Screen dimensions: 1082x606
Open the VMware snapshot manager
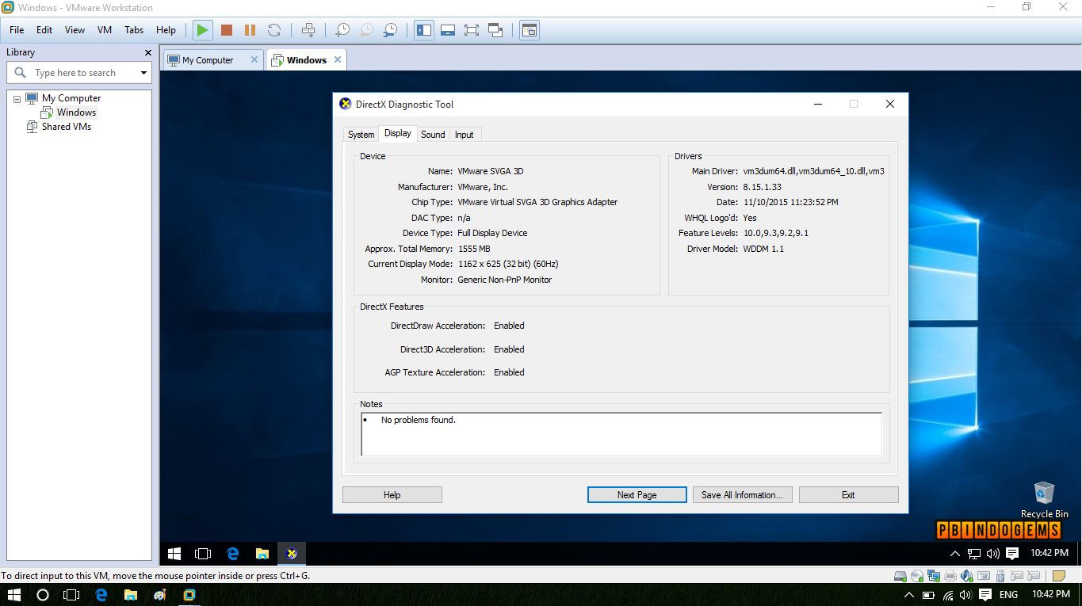390,30
